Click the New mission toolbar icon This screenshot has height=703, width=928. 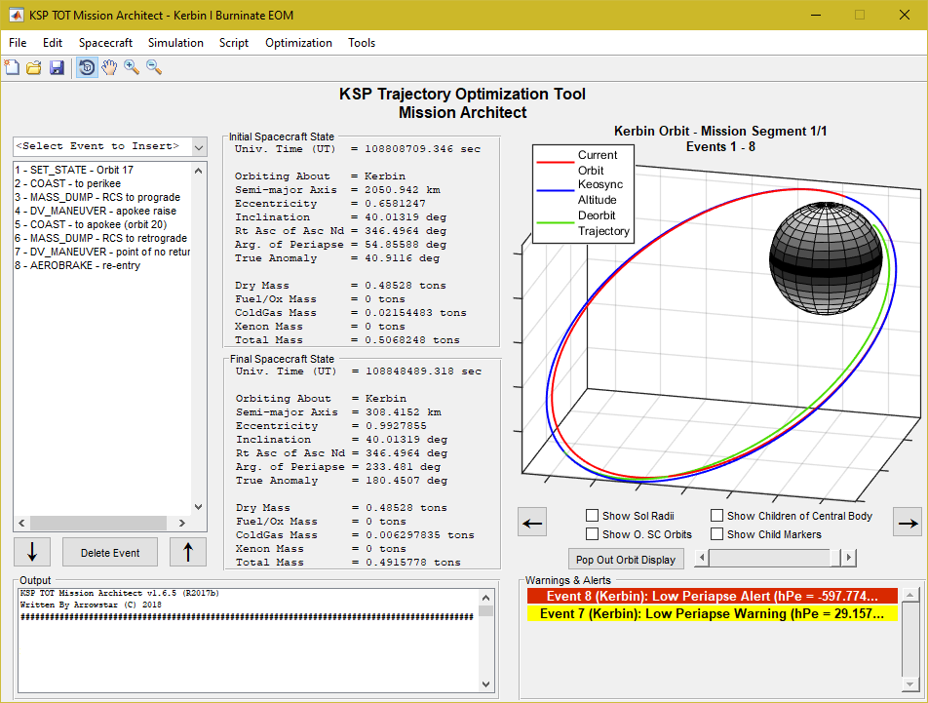12,67
